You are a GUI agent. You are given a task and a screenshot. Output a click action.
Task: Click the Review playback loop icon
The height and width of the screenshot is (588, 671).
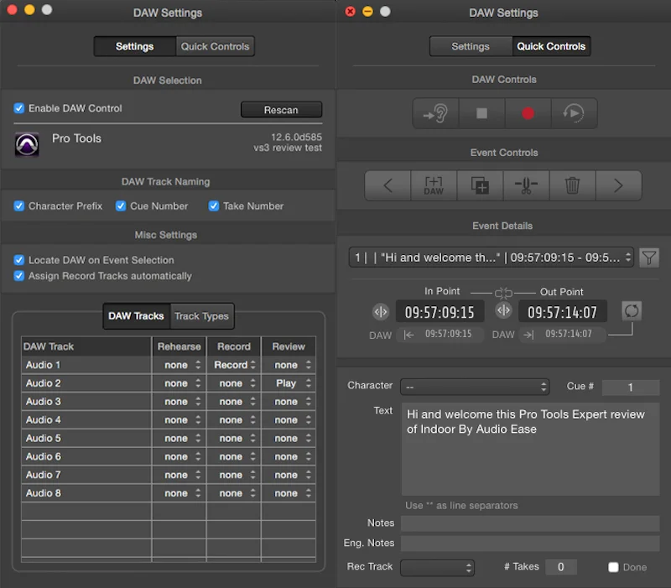[x=574, y=113]
